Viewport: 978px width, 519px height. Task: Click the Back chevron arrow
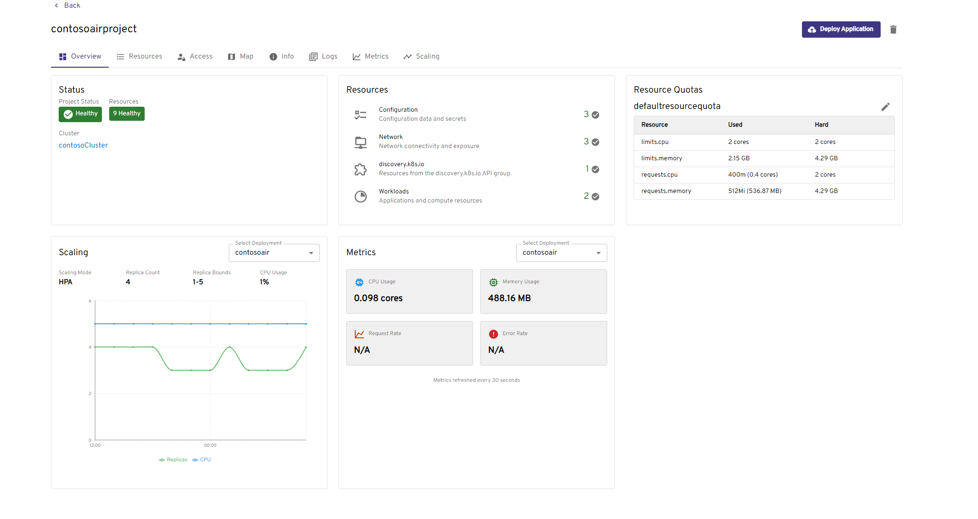[56, 5]
